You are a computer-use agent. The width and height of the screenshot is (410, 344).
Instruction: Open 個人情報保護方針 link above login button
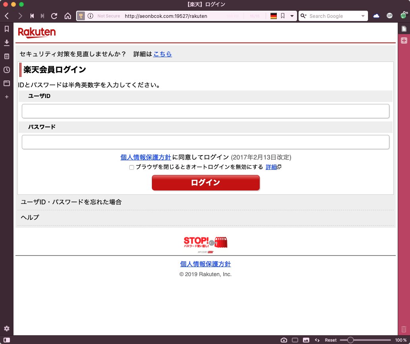(146, 157)
